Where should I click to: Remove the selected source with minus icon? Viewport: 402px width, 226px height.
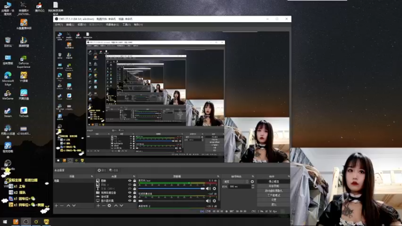tap(104, 205)
